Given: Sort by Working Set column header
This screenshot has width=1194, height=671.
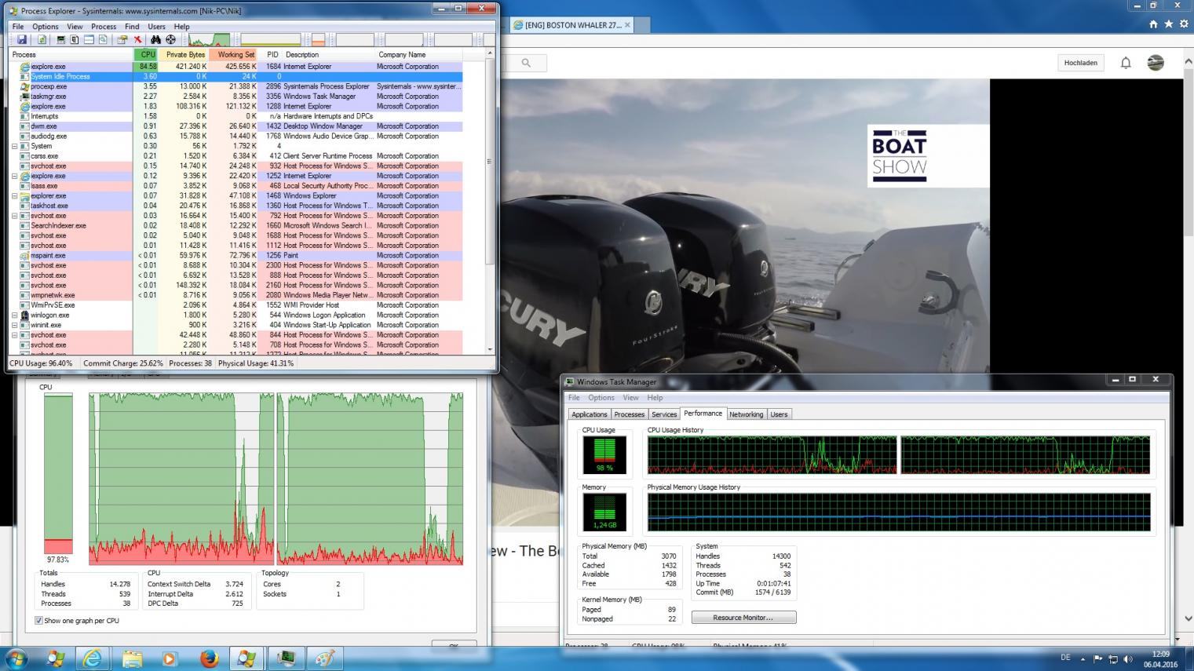Looking at the screenshot, I should [235, 54].
